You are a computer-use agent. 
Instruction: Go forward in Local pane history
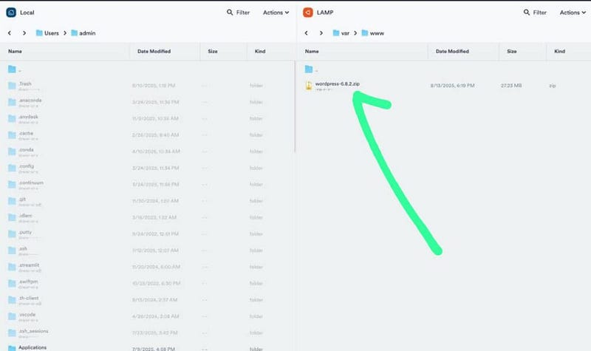pos(24,33)
